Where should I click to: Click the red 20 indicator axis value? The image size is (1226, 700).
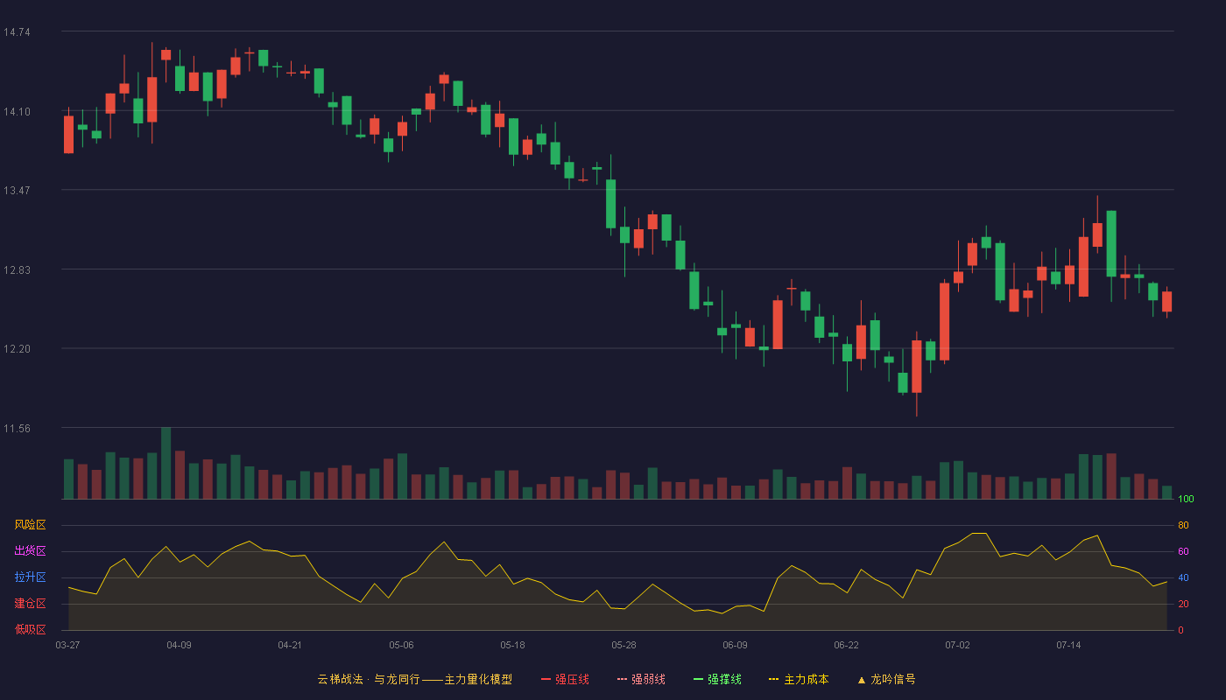click(1183, 604)
